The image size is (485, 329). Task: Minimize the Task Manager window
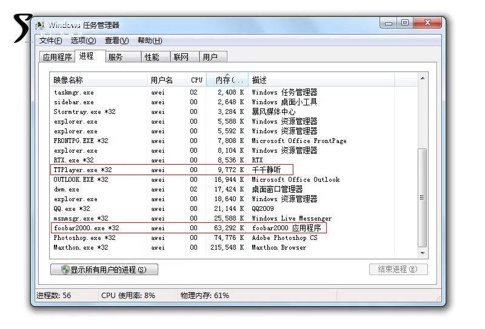coord(389,23)
